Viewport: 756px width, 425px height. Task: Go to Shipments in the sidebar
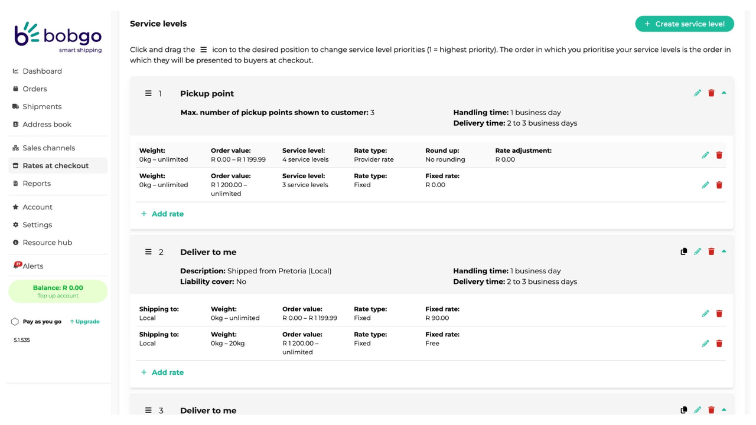coord(42,106)
